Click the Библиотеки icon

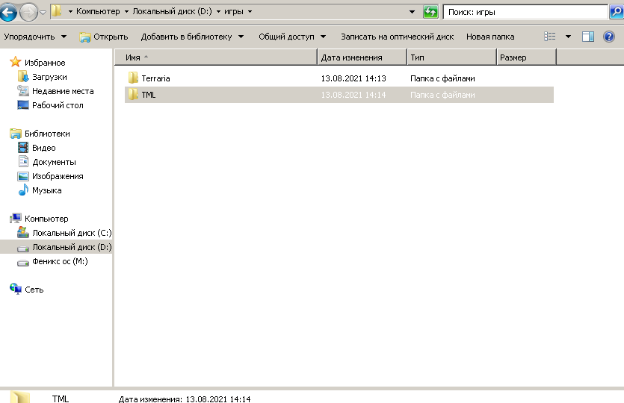click(16, 134)
